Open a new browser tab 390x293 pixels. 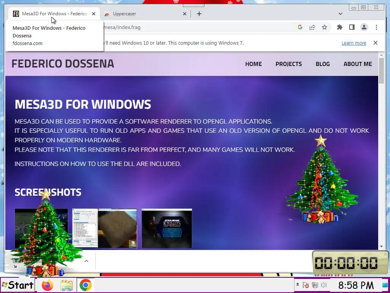point(199,14)
